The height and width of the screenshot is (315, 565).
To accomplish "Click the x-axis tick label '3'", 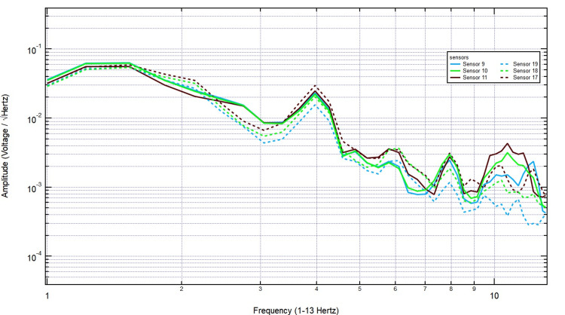I will [x=260, y=289].
